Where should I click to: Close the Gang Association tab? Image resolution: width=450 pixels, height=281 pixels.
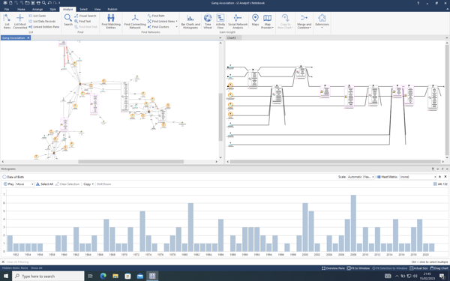click(x=28, y=38)
